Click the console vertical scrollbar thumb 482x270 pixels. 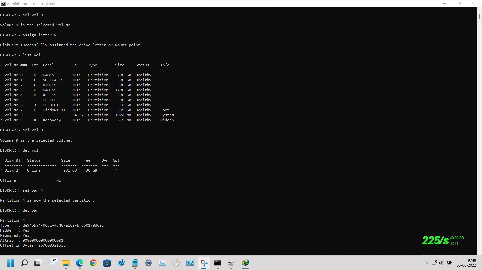pyautogui.click(x=479, y=16)
